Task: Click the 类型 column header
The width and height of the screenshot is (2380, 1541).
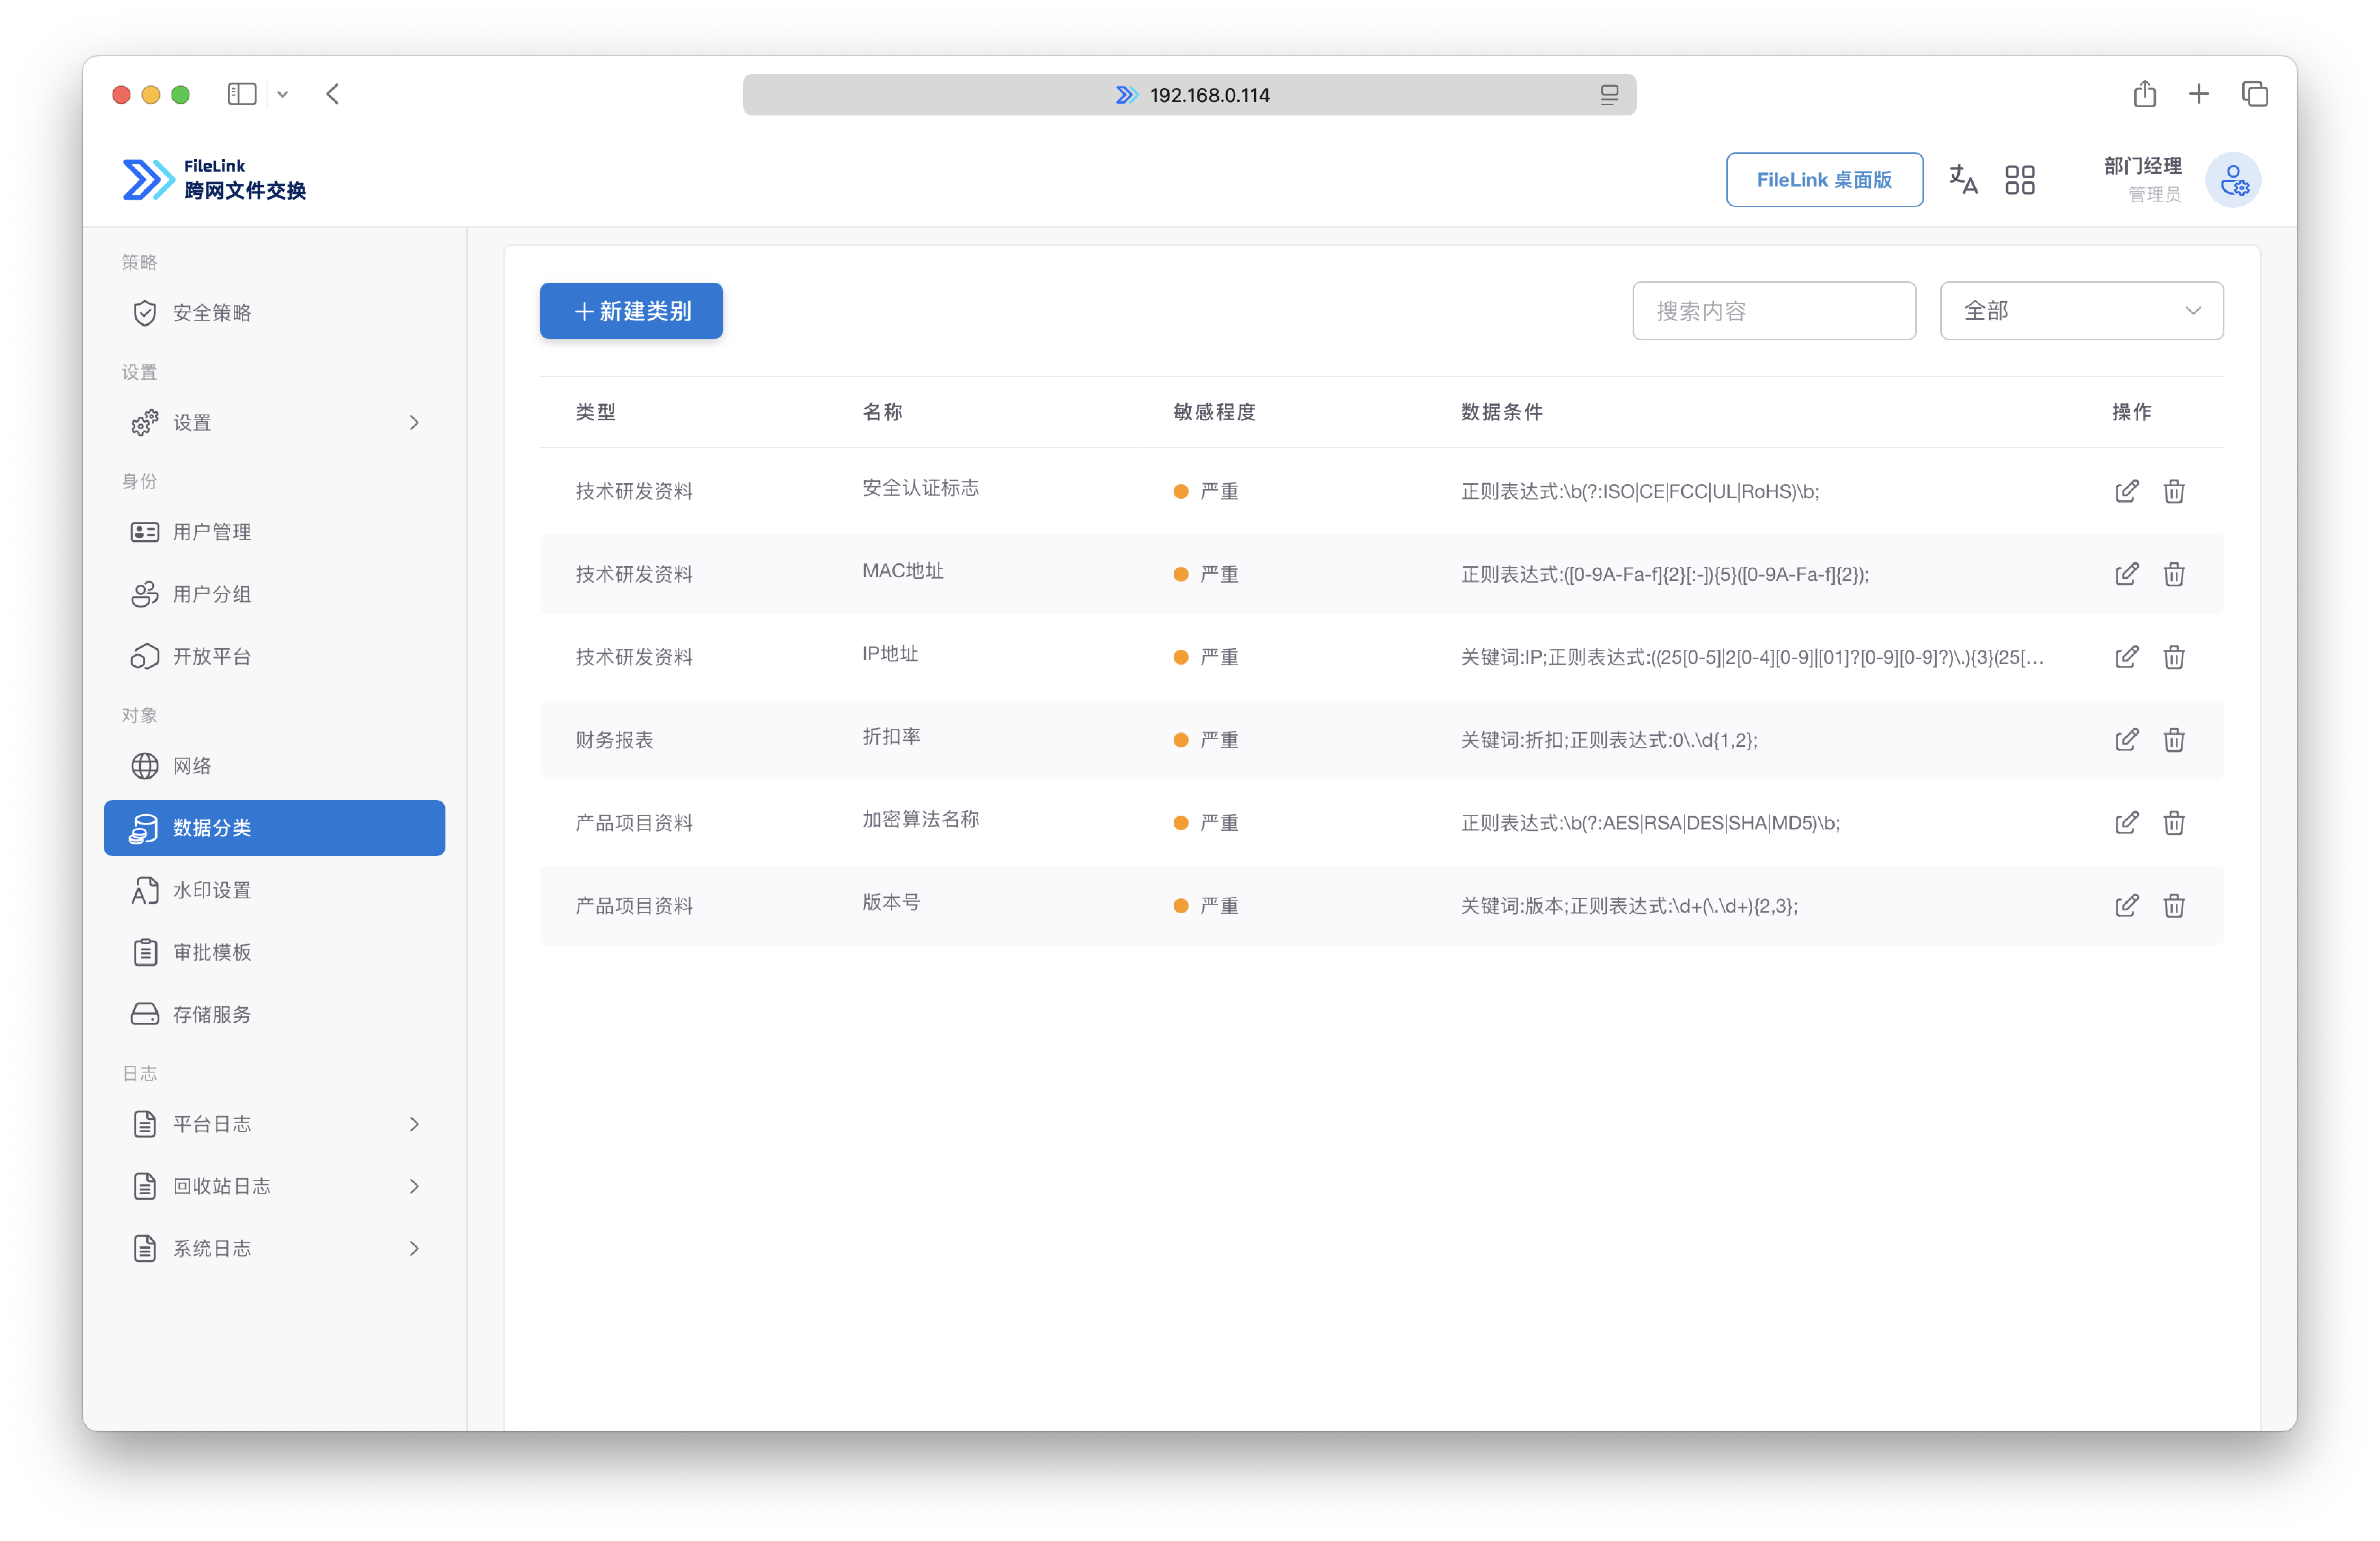Action: pos(596,412)
